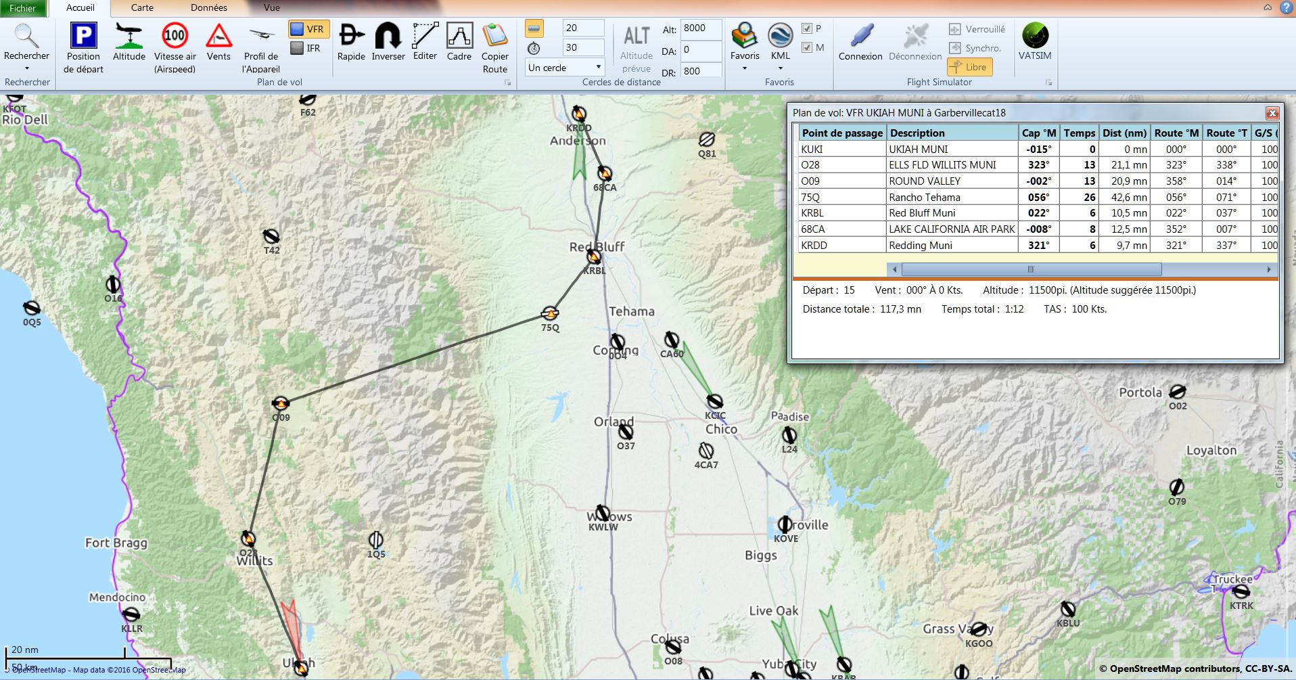This screenshot has height=680, width=1296.
Task: Enable the Libre mode button
Action: click(x=969, y=67)
